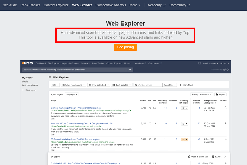Open the Ahrefs account dropdown
The width and height of the screenshot is (247, 165).
tap(224, 63)
